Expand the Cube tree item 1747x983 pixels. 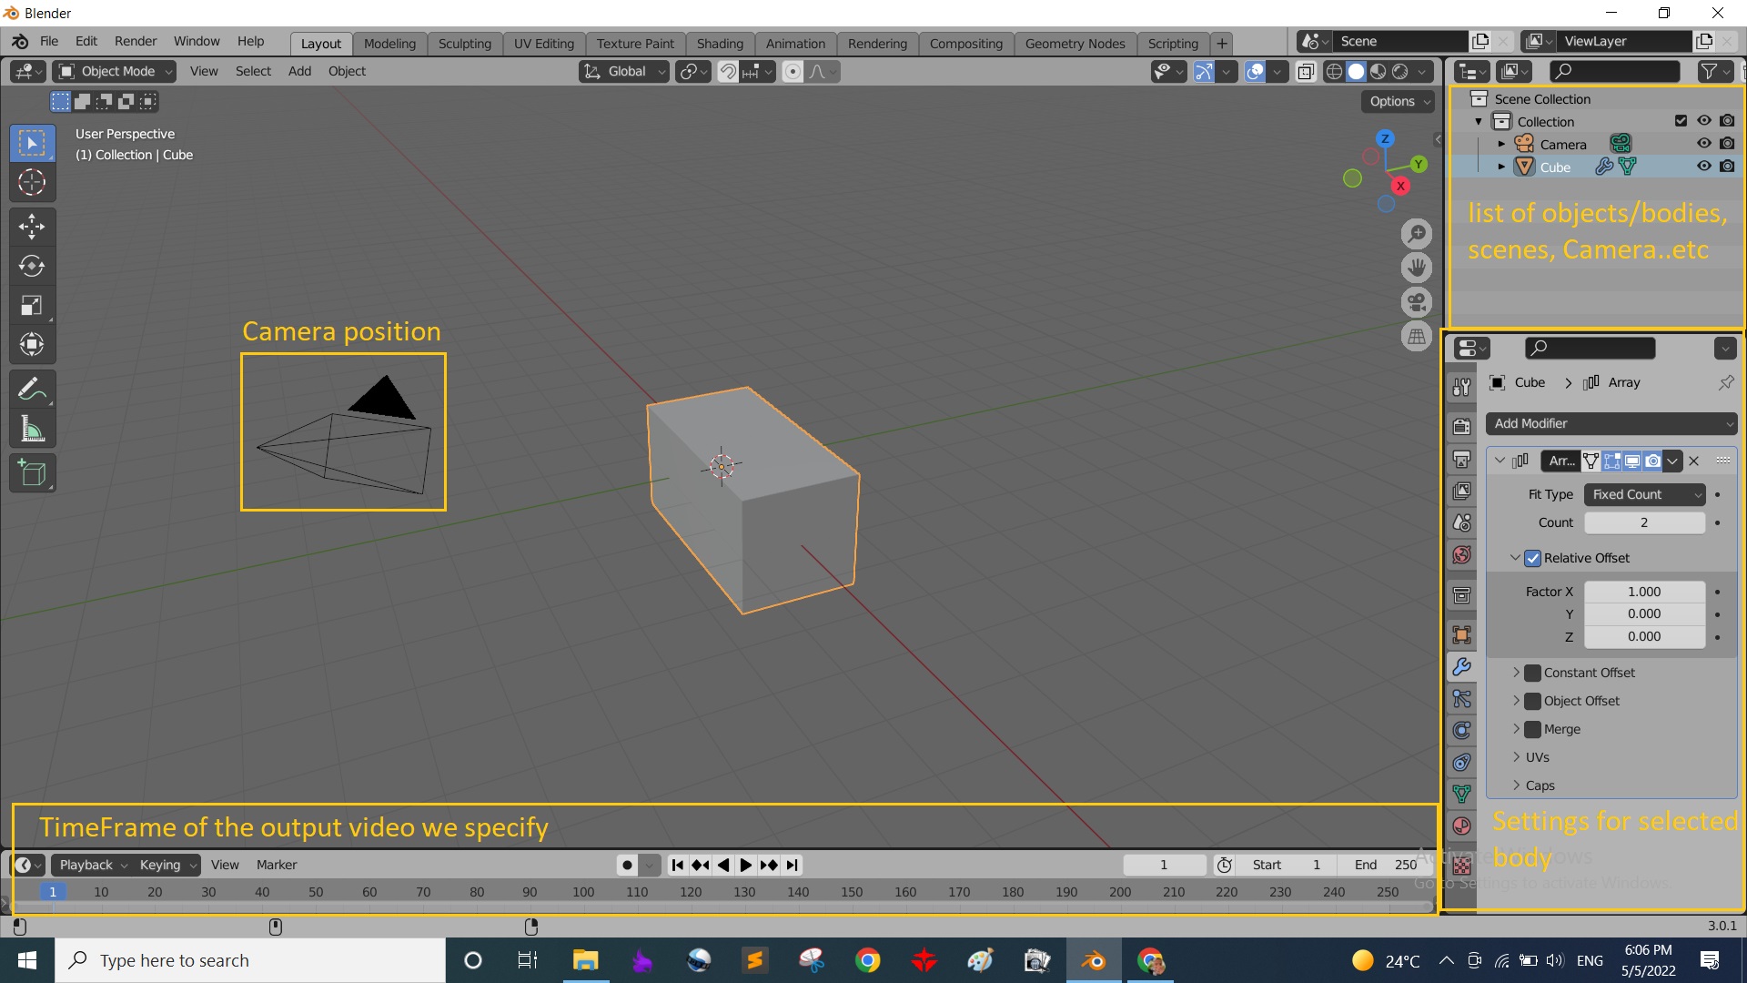1501,167
